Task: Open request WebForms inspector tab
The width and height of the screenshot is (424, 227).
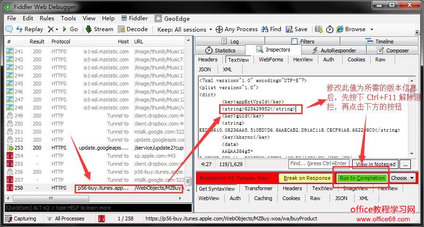Action: [x=271, y=59]
